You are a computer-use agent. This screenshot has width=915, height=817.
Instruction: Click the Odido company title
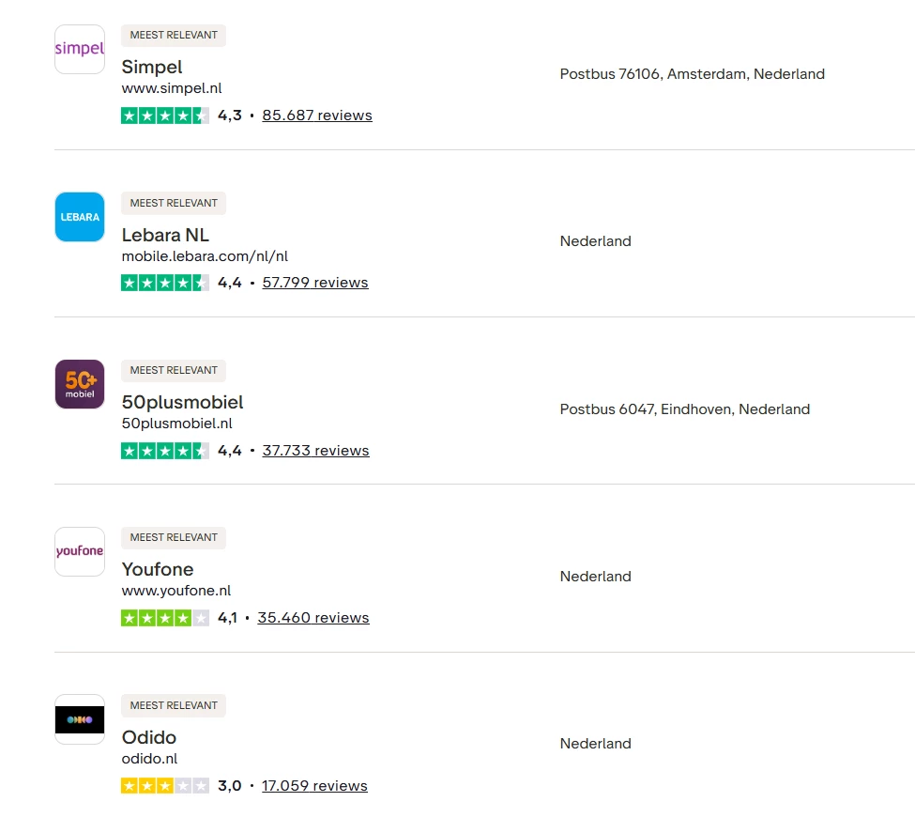point(149,737)
